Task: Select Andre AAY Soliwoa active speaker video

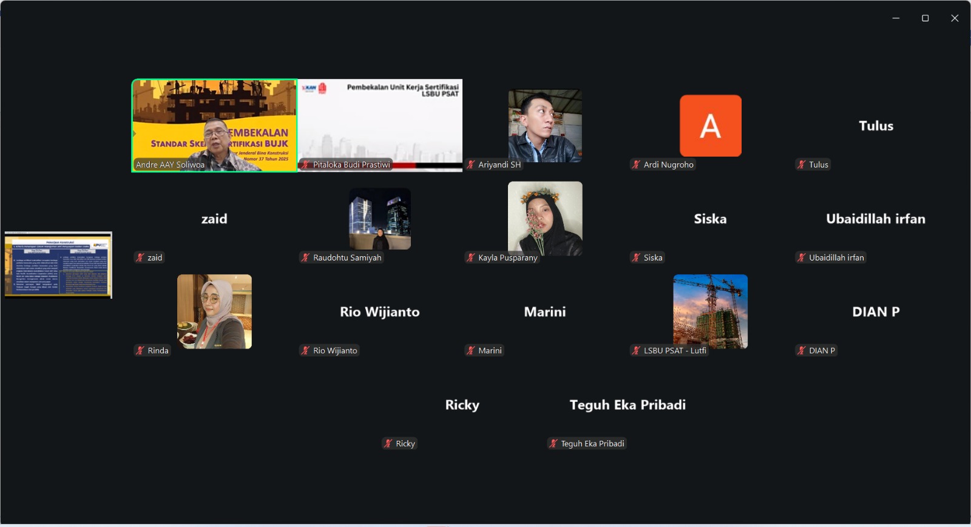Action: [214, 125]
